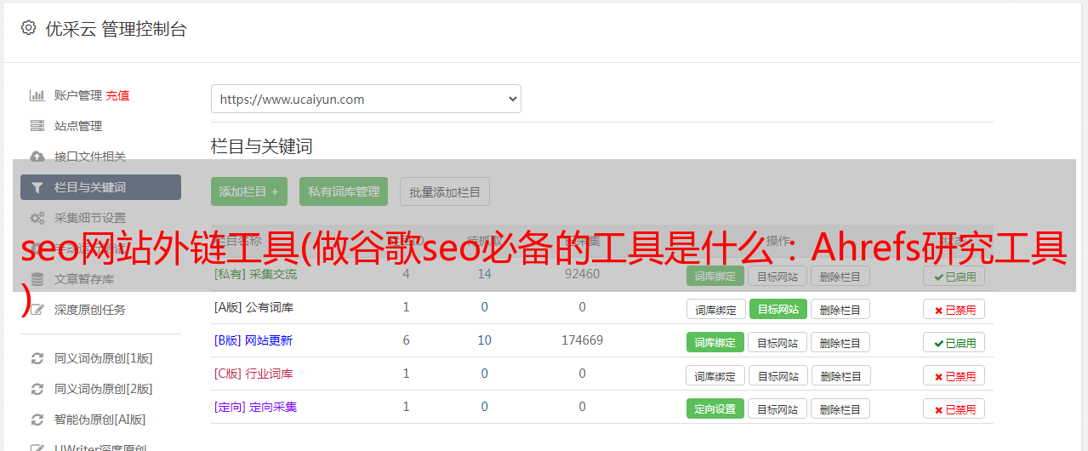
Task: Click 目标网站 in the 定向采集 row
Action: [778, 409]
